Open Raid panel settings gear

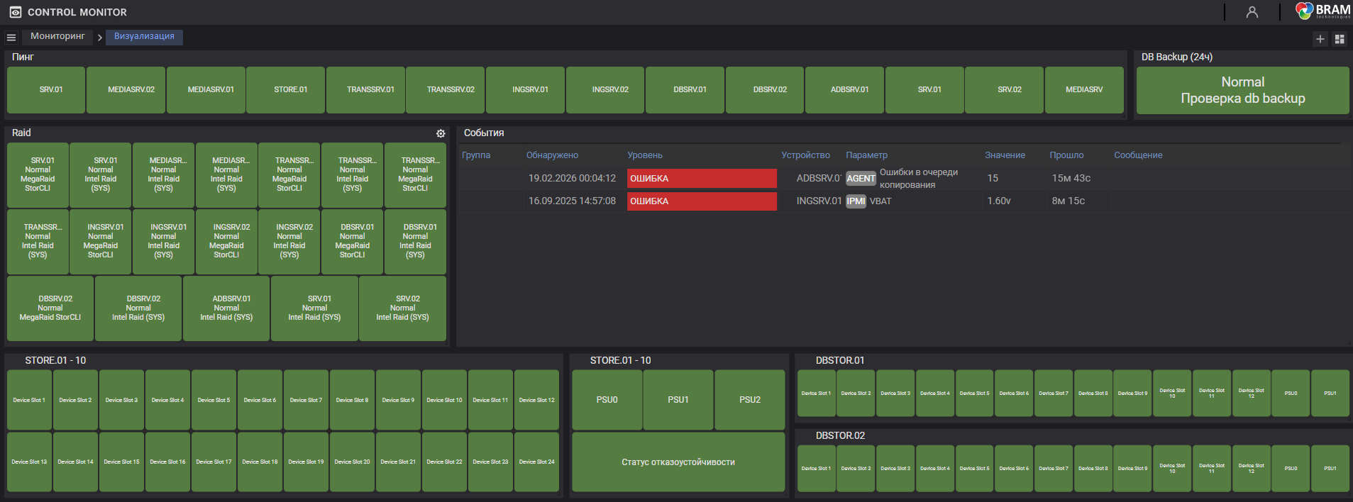point(441,133)
